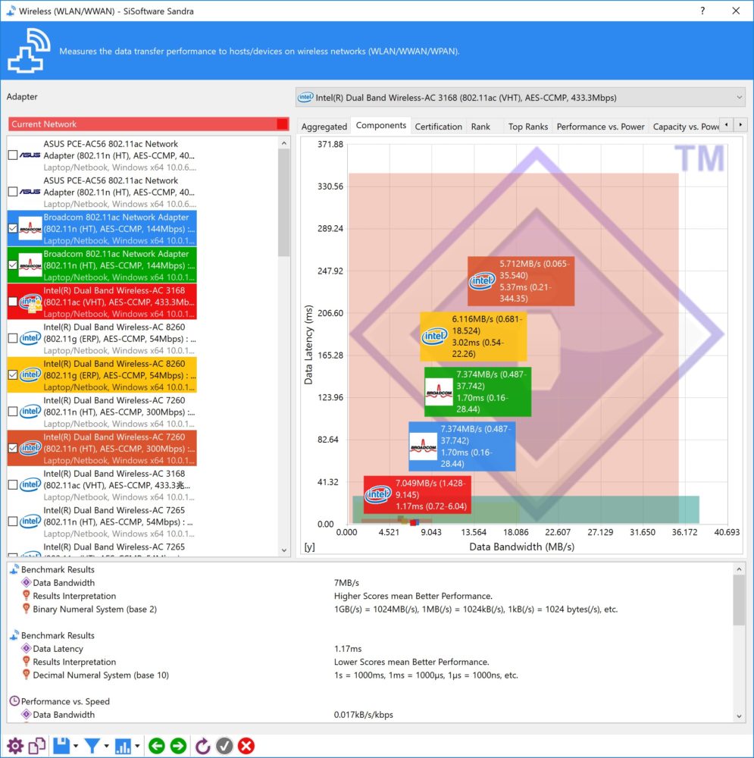Uncheck the orange Intel Wireless-AC 7260 checkbox
754x758 pixels.
(x=13, y=448)
